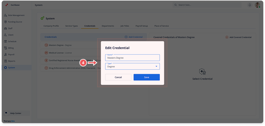The image size is (265, 126).
Task: Go to Reports menu label
Action: coord(12,61)
